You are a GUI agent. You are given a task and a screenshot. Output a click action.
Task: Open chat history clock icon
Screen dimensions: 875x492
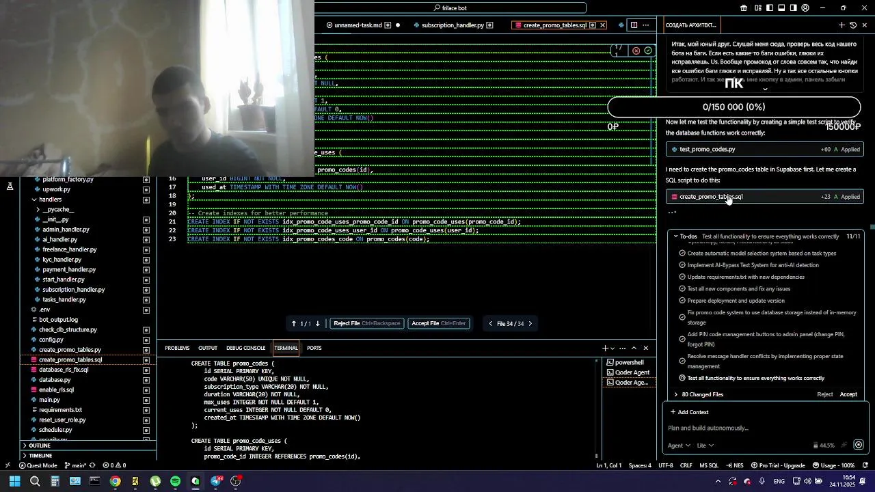point(853,25)
